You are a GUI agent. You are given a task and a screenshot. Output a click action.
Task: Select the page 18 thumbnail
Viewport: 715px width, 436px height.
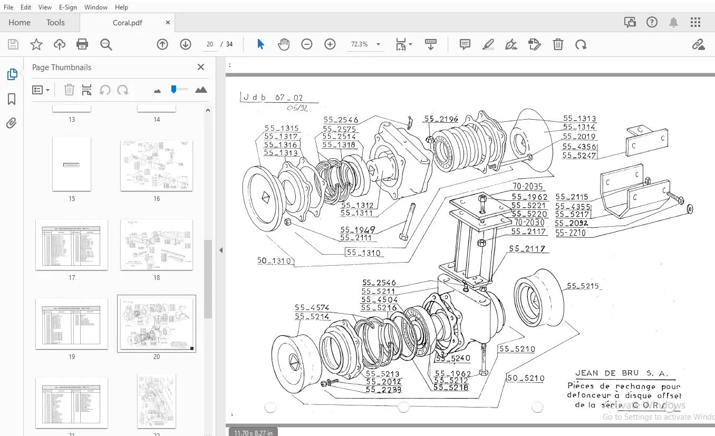click(x=157, y=245)
